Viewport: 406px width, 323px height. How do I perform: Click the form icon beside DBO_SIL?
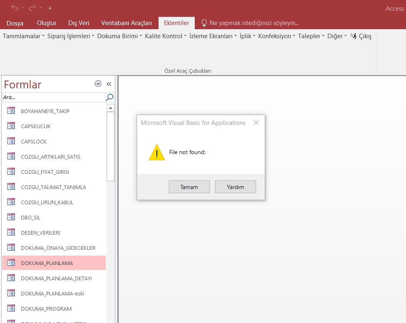click(x=11, y=217)
